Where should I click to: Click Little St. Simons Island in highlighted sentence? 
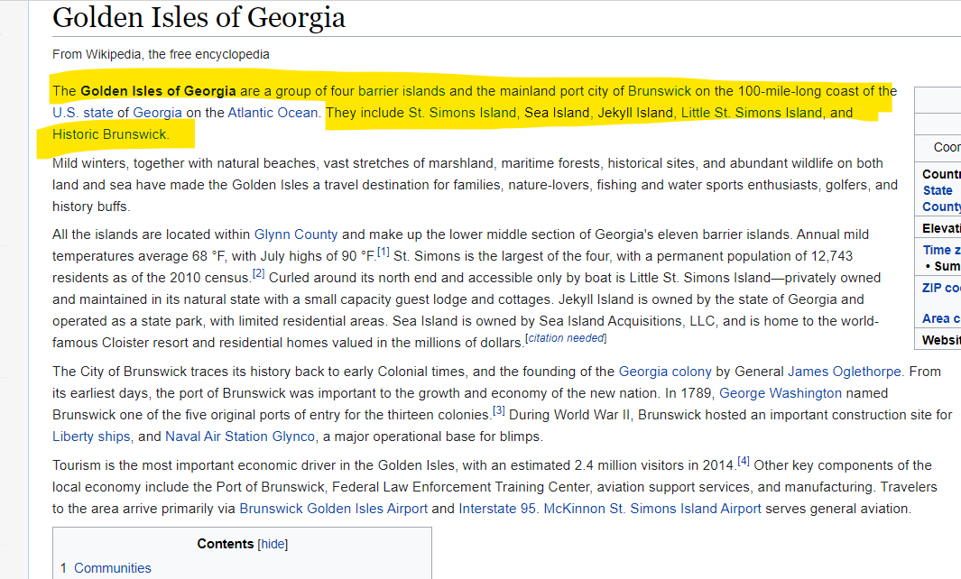pyautogui.click(x=752, y=113)
